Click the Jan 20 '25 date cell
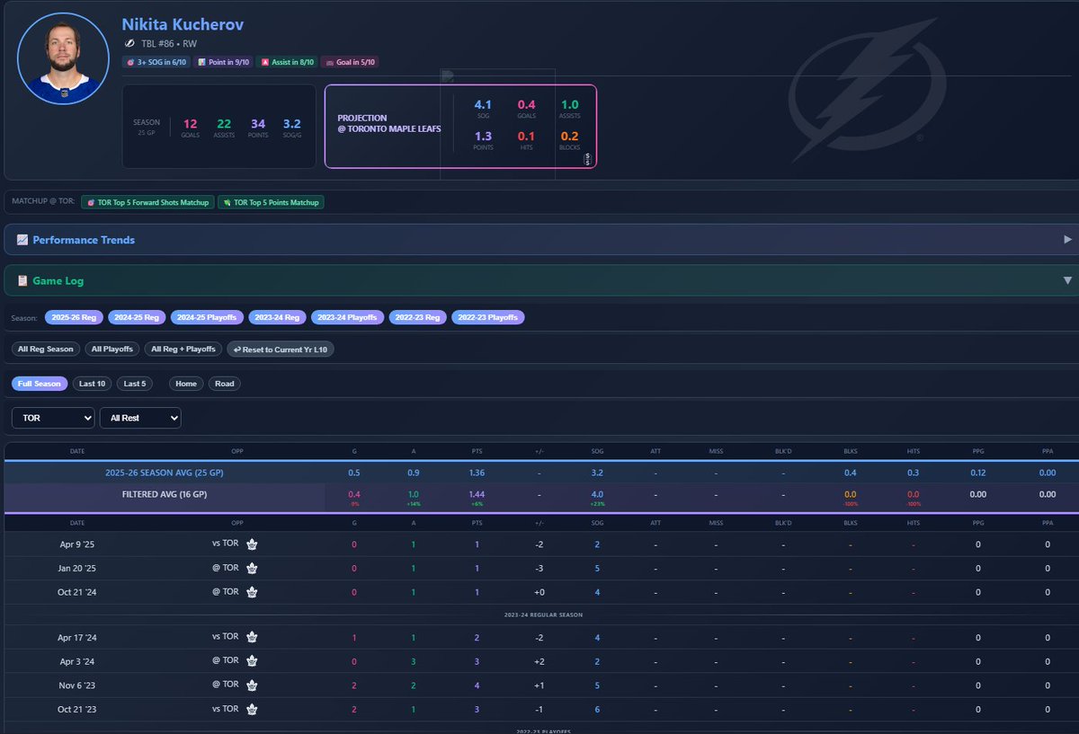The height and width of the screenshot is (734, 1079). coord(77,568)
